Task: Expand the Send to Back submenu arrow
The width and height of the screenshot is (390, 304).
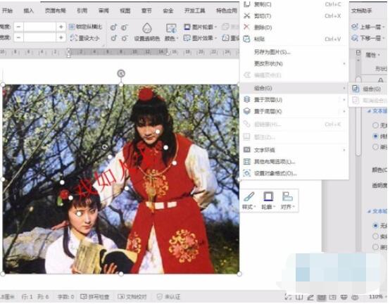Action: coord(344,111)
